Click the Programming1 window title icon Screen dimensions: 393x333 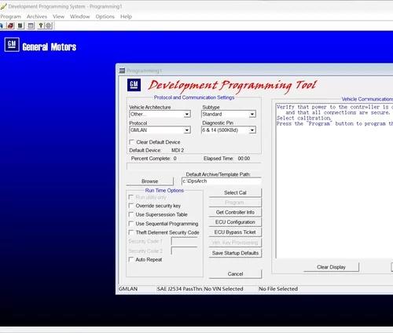coord(122,71)
